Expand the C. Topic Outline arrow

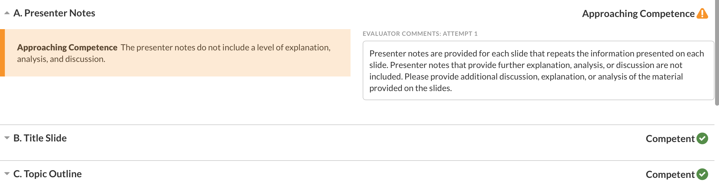pyautogui.click(x=7, y=174)
